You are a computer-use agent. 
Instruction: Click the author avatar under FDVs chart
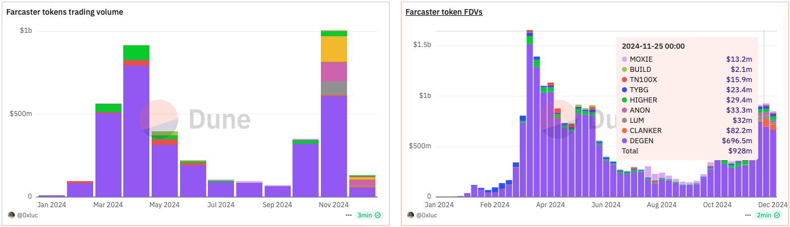click(410, 215)
